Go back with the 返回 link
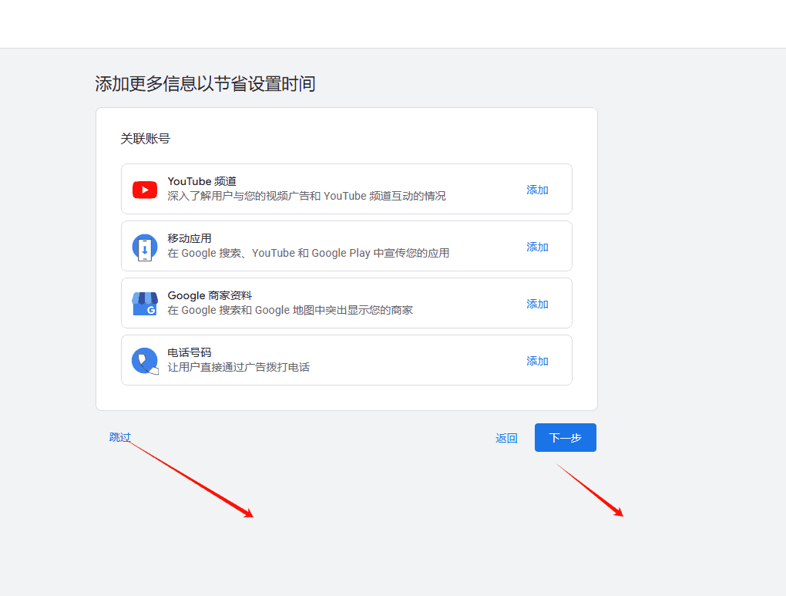 [x=506, y=438]
